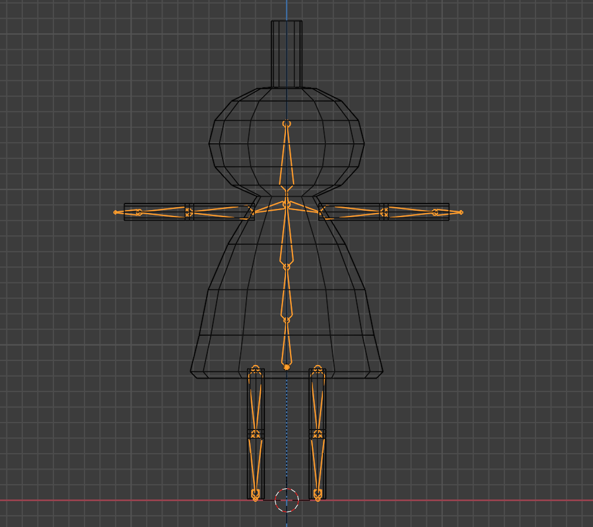
Task: Select the thigh bone of the left-side leg
Action: (x=255, y=403)
